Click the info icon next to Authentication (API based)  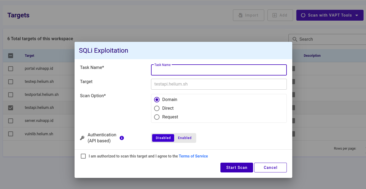click(122, 138)
